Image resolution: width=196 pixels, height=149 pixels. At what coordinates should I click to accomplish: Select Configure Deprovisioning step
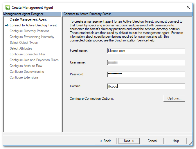(27, 72)
